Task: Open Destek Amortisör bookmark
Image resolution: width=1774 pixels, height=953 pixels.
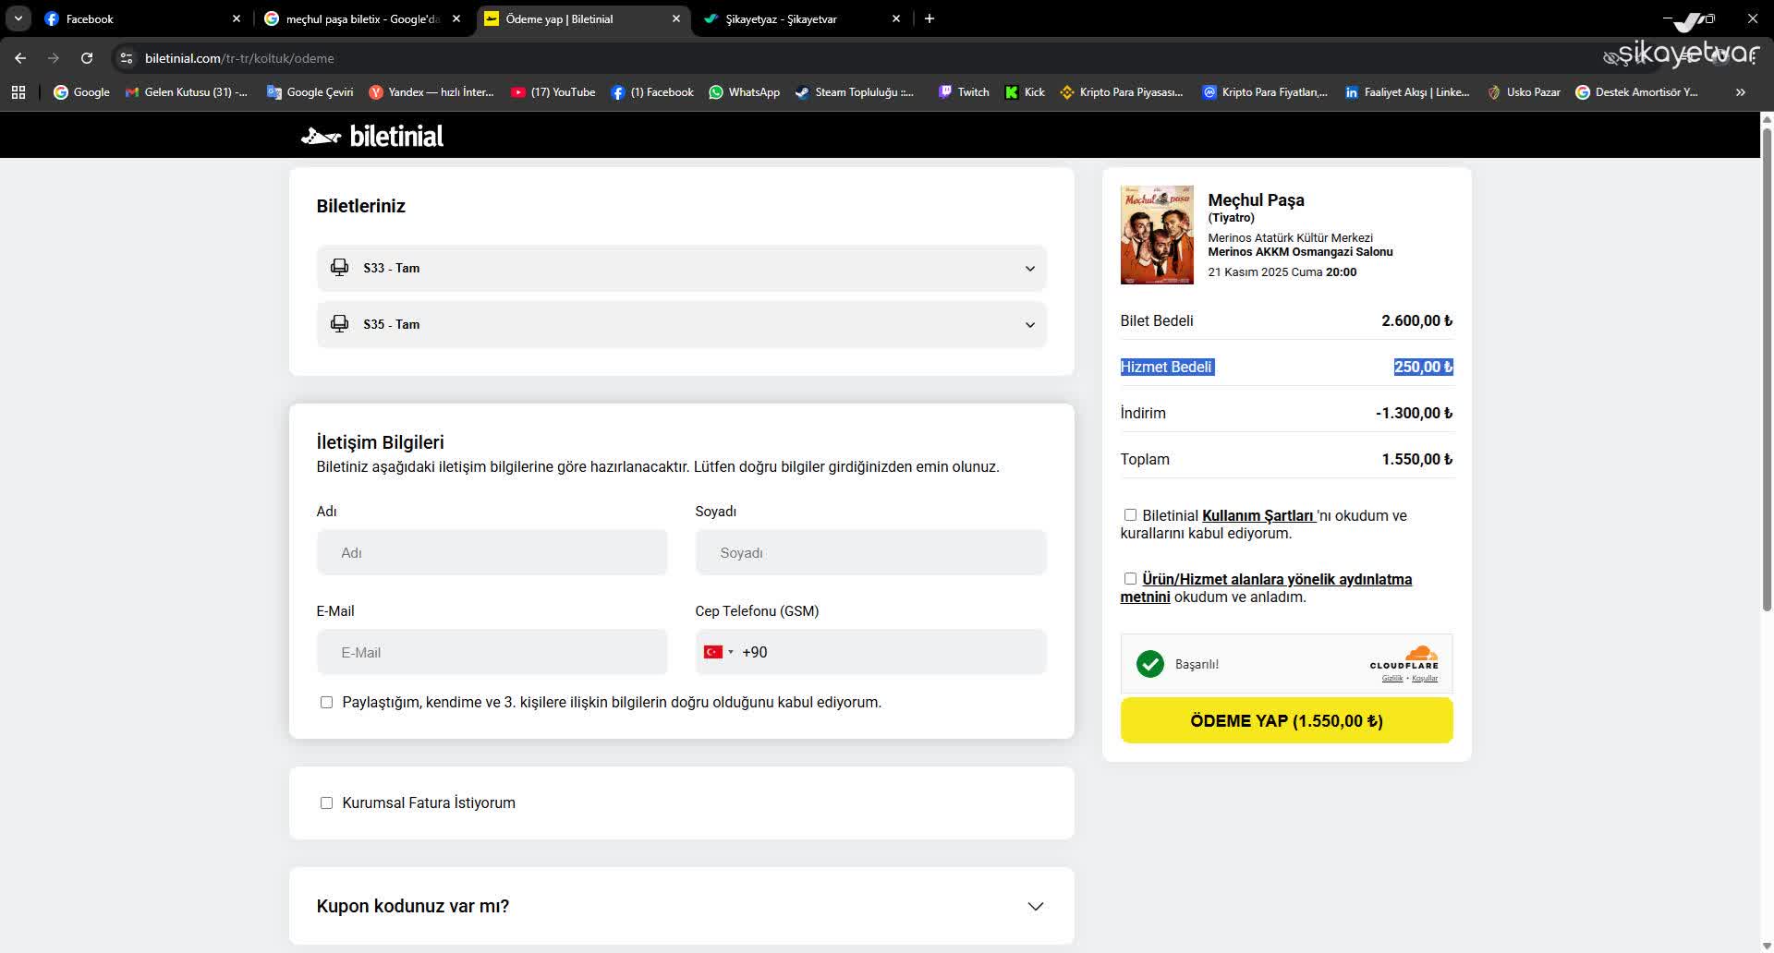Action: click(x=1636, y=92)
